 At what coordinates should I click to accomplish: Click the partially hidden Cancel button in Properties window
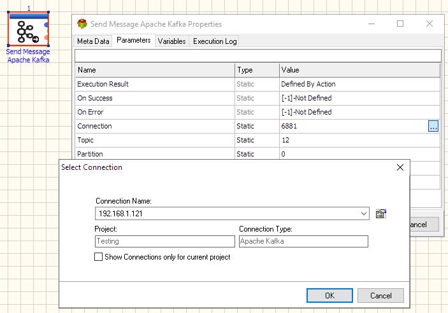coord(424,225)
